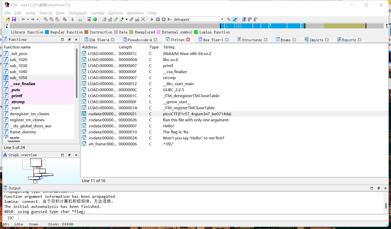This screenshot has width=391, height=229.
Task: Open the File menu
Action: [8, 13]
